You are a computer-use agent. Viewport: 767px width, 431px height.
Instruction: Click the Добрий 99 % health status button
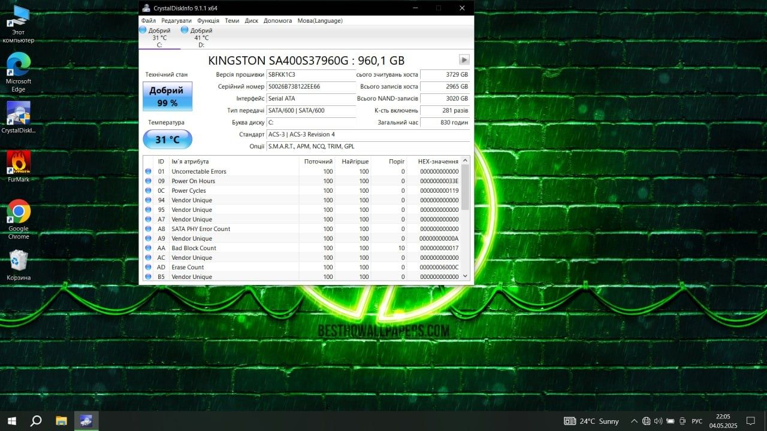click(167, 96)
